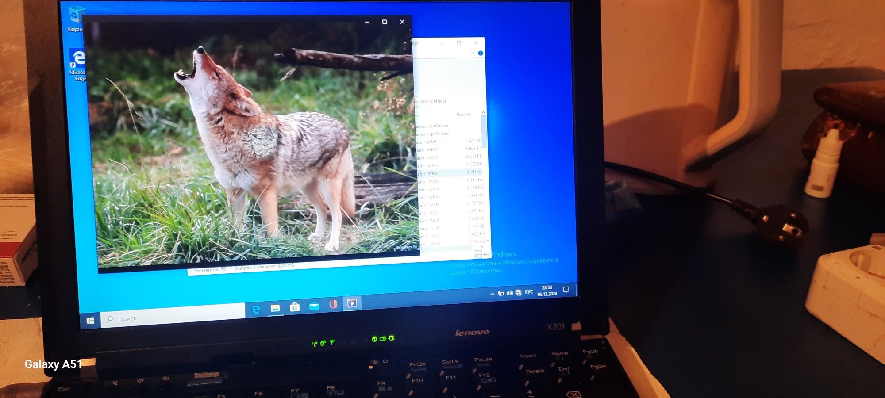Select the WMV file sized 5 144 КБ
Screen dimensions: 885x398
point(450,180)
